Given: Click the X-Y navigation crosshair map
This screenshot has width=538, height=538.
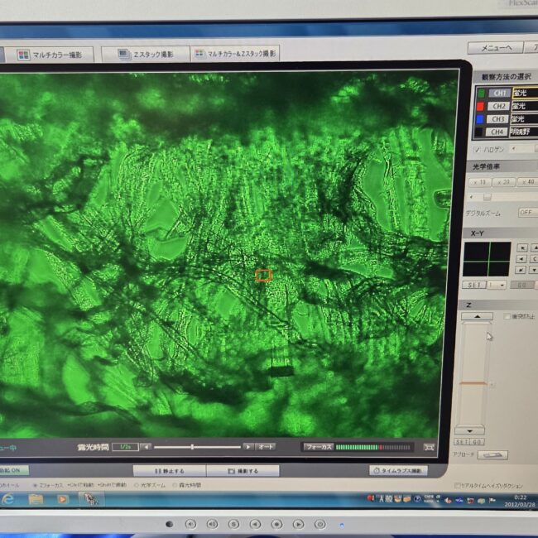Looking at the screenshot, I should (x=488, y=258).
